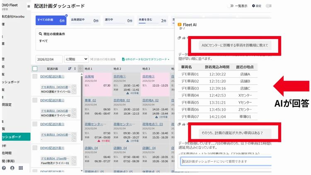Switch to the 未着を含む tab

click(152, 20)
